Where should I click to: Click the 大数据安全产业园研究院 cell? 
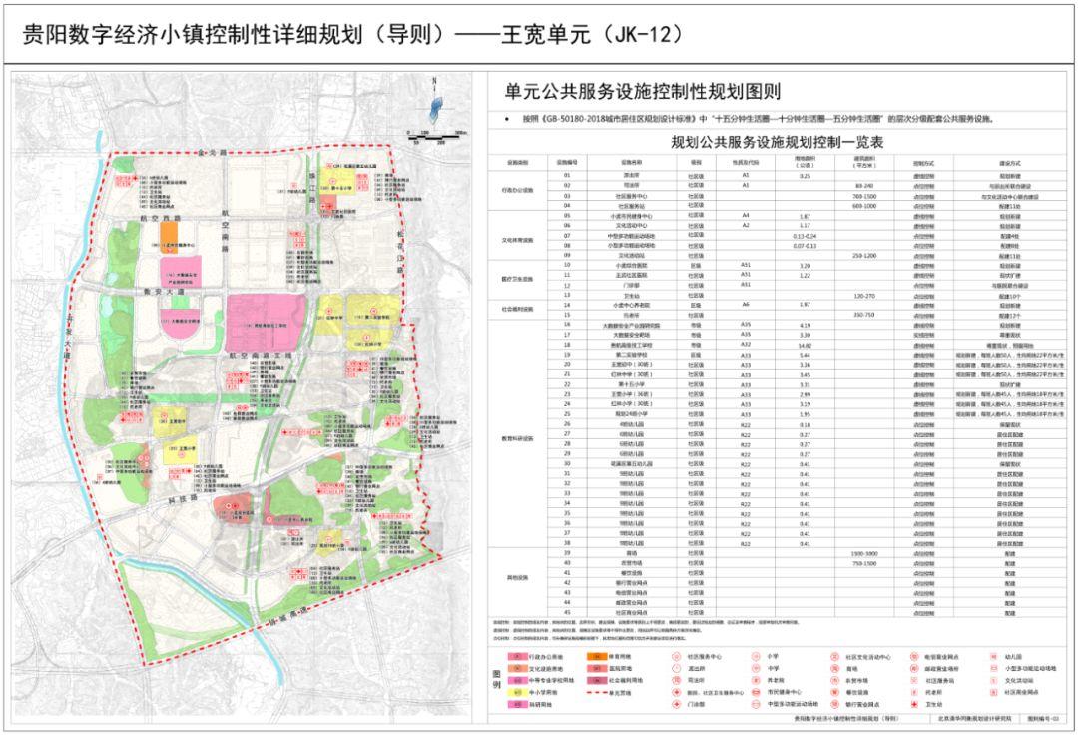click(631, 324)
